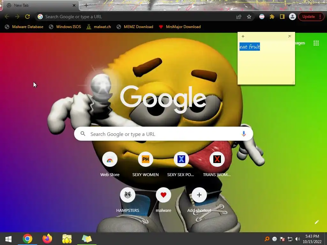Open the browser side panel icon
Screen dimensions: 327x245
tap(282, 17)
